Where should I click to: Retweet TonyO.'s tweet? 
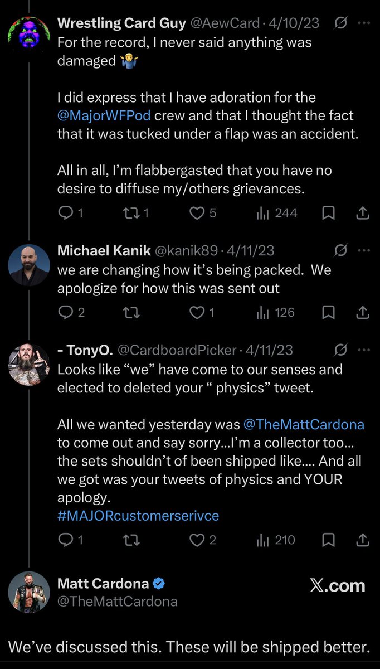131,540
